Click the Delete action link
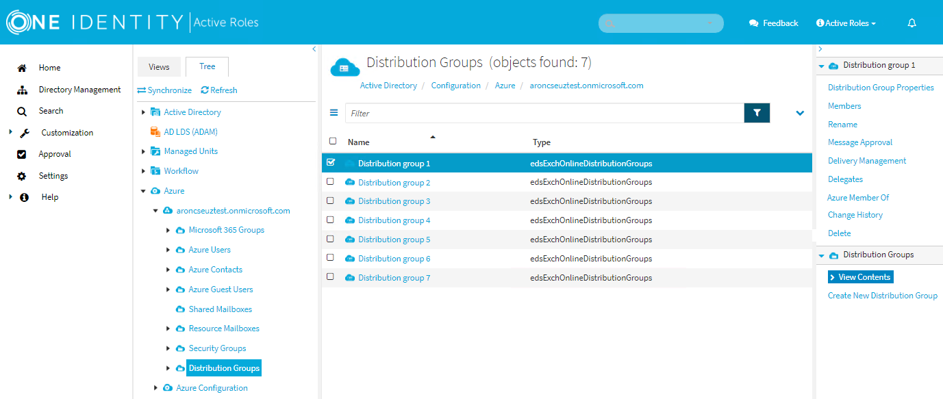Screen dimensions: 943x399 839,233
